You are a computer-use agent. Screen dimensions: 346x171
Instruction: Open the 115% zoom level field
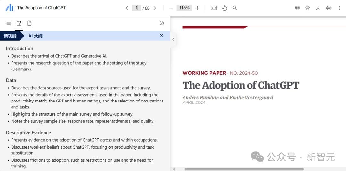pyautogui.click(x=184, y=8)
